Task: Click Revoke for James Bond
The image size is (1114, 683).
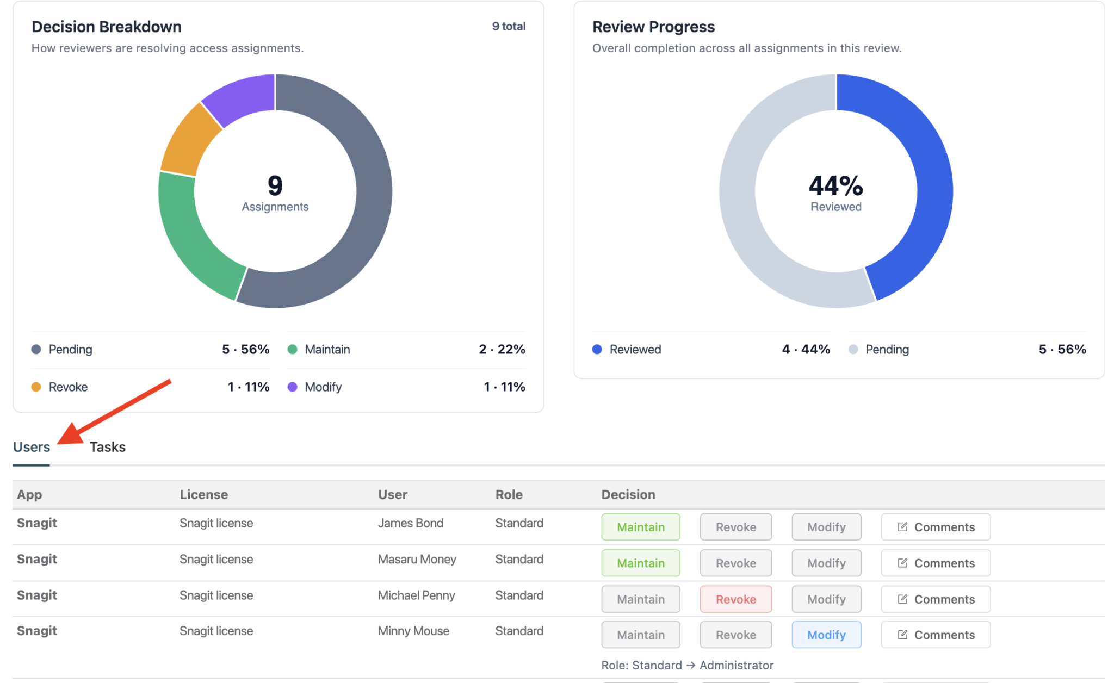Action: point(735,527)
